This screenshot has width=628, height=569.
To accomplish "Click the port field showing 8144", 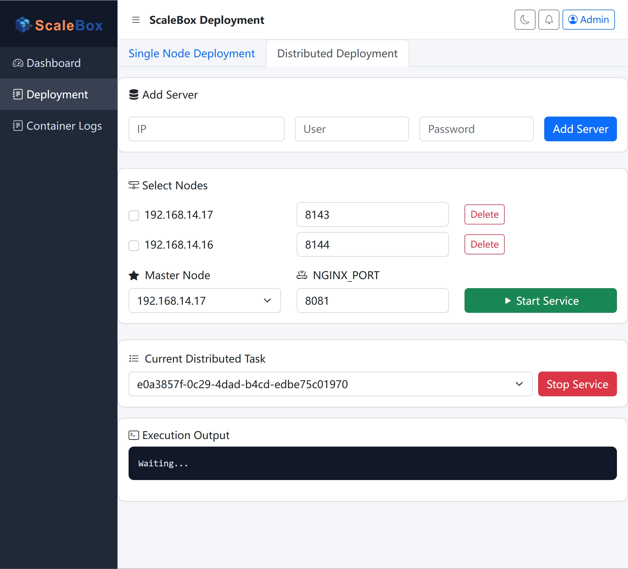I will [x=372, y=245].
